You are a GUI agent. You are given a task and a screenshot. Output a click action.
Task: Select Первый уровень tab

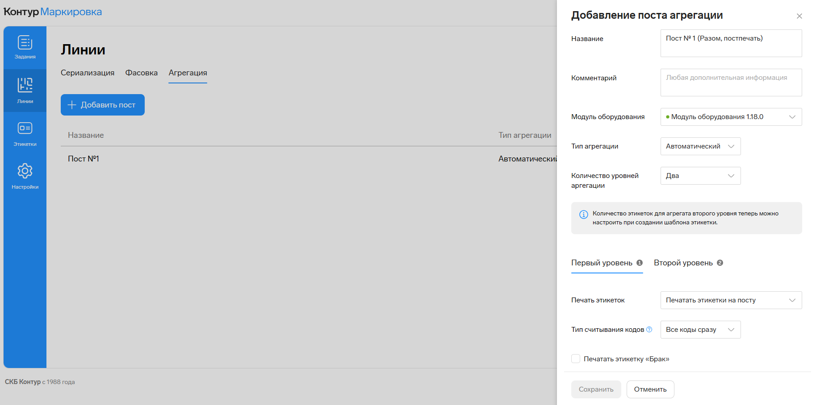tap(607, 263)
